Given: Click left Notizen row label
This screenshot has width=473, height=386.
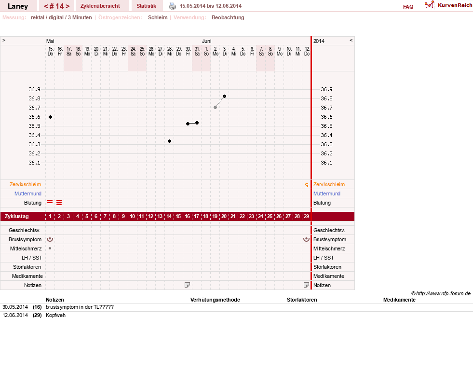Looking at the screenshot, I should (x=33, y=285).
